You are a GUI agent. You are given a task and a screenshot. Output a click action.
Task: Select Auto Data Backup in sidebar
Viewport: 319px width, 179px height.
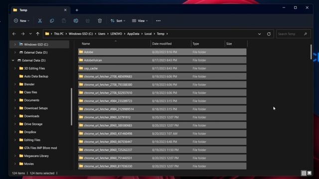[x=36, y=76]
